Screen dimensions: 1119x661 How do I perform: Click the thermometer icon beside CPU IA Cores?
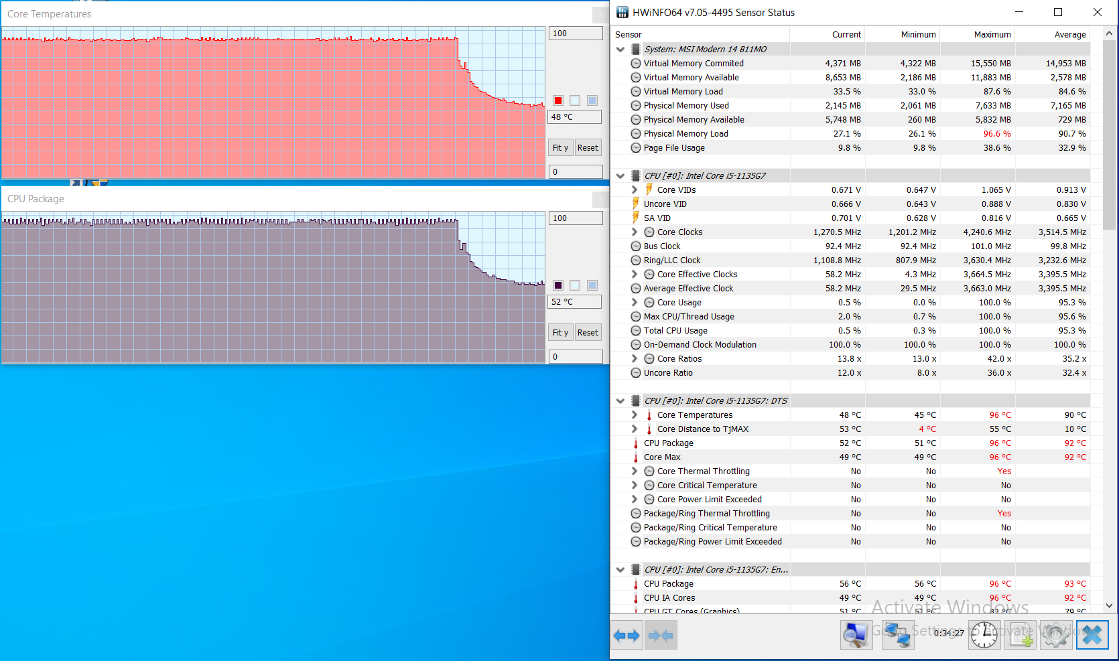636,598
